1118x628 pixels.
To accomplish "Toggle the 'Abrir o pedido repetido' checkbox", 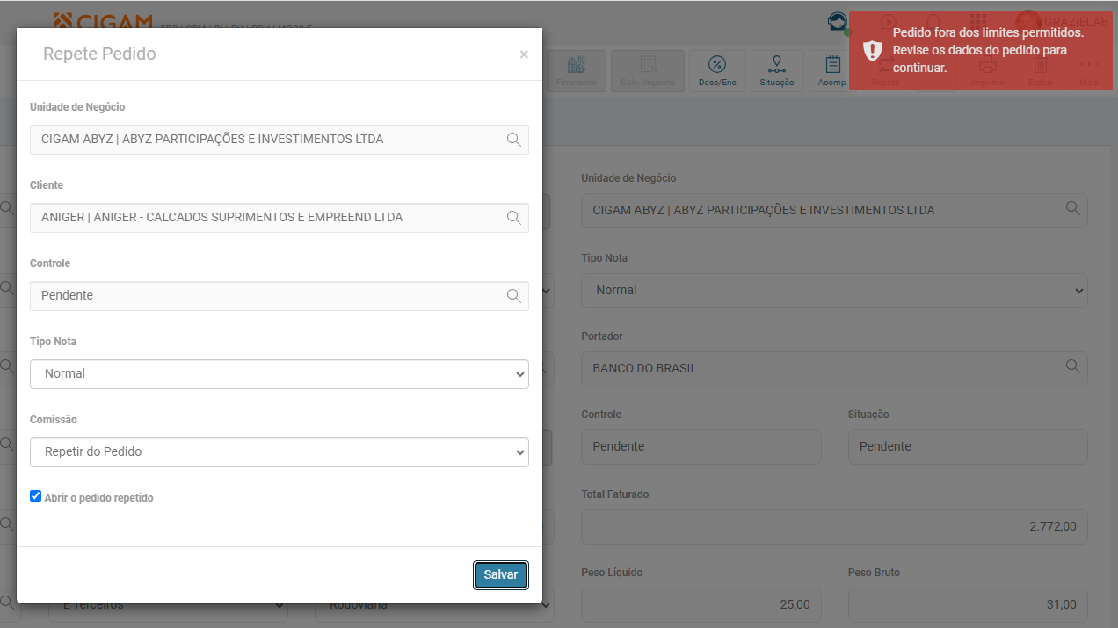I will coord(36,496).
